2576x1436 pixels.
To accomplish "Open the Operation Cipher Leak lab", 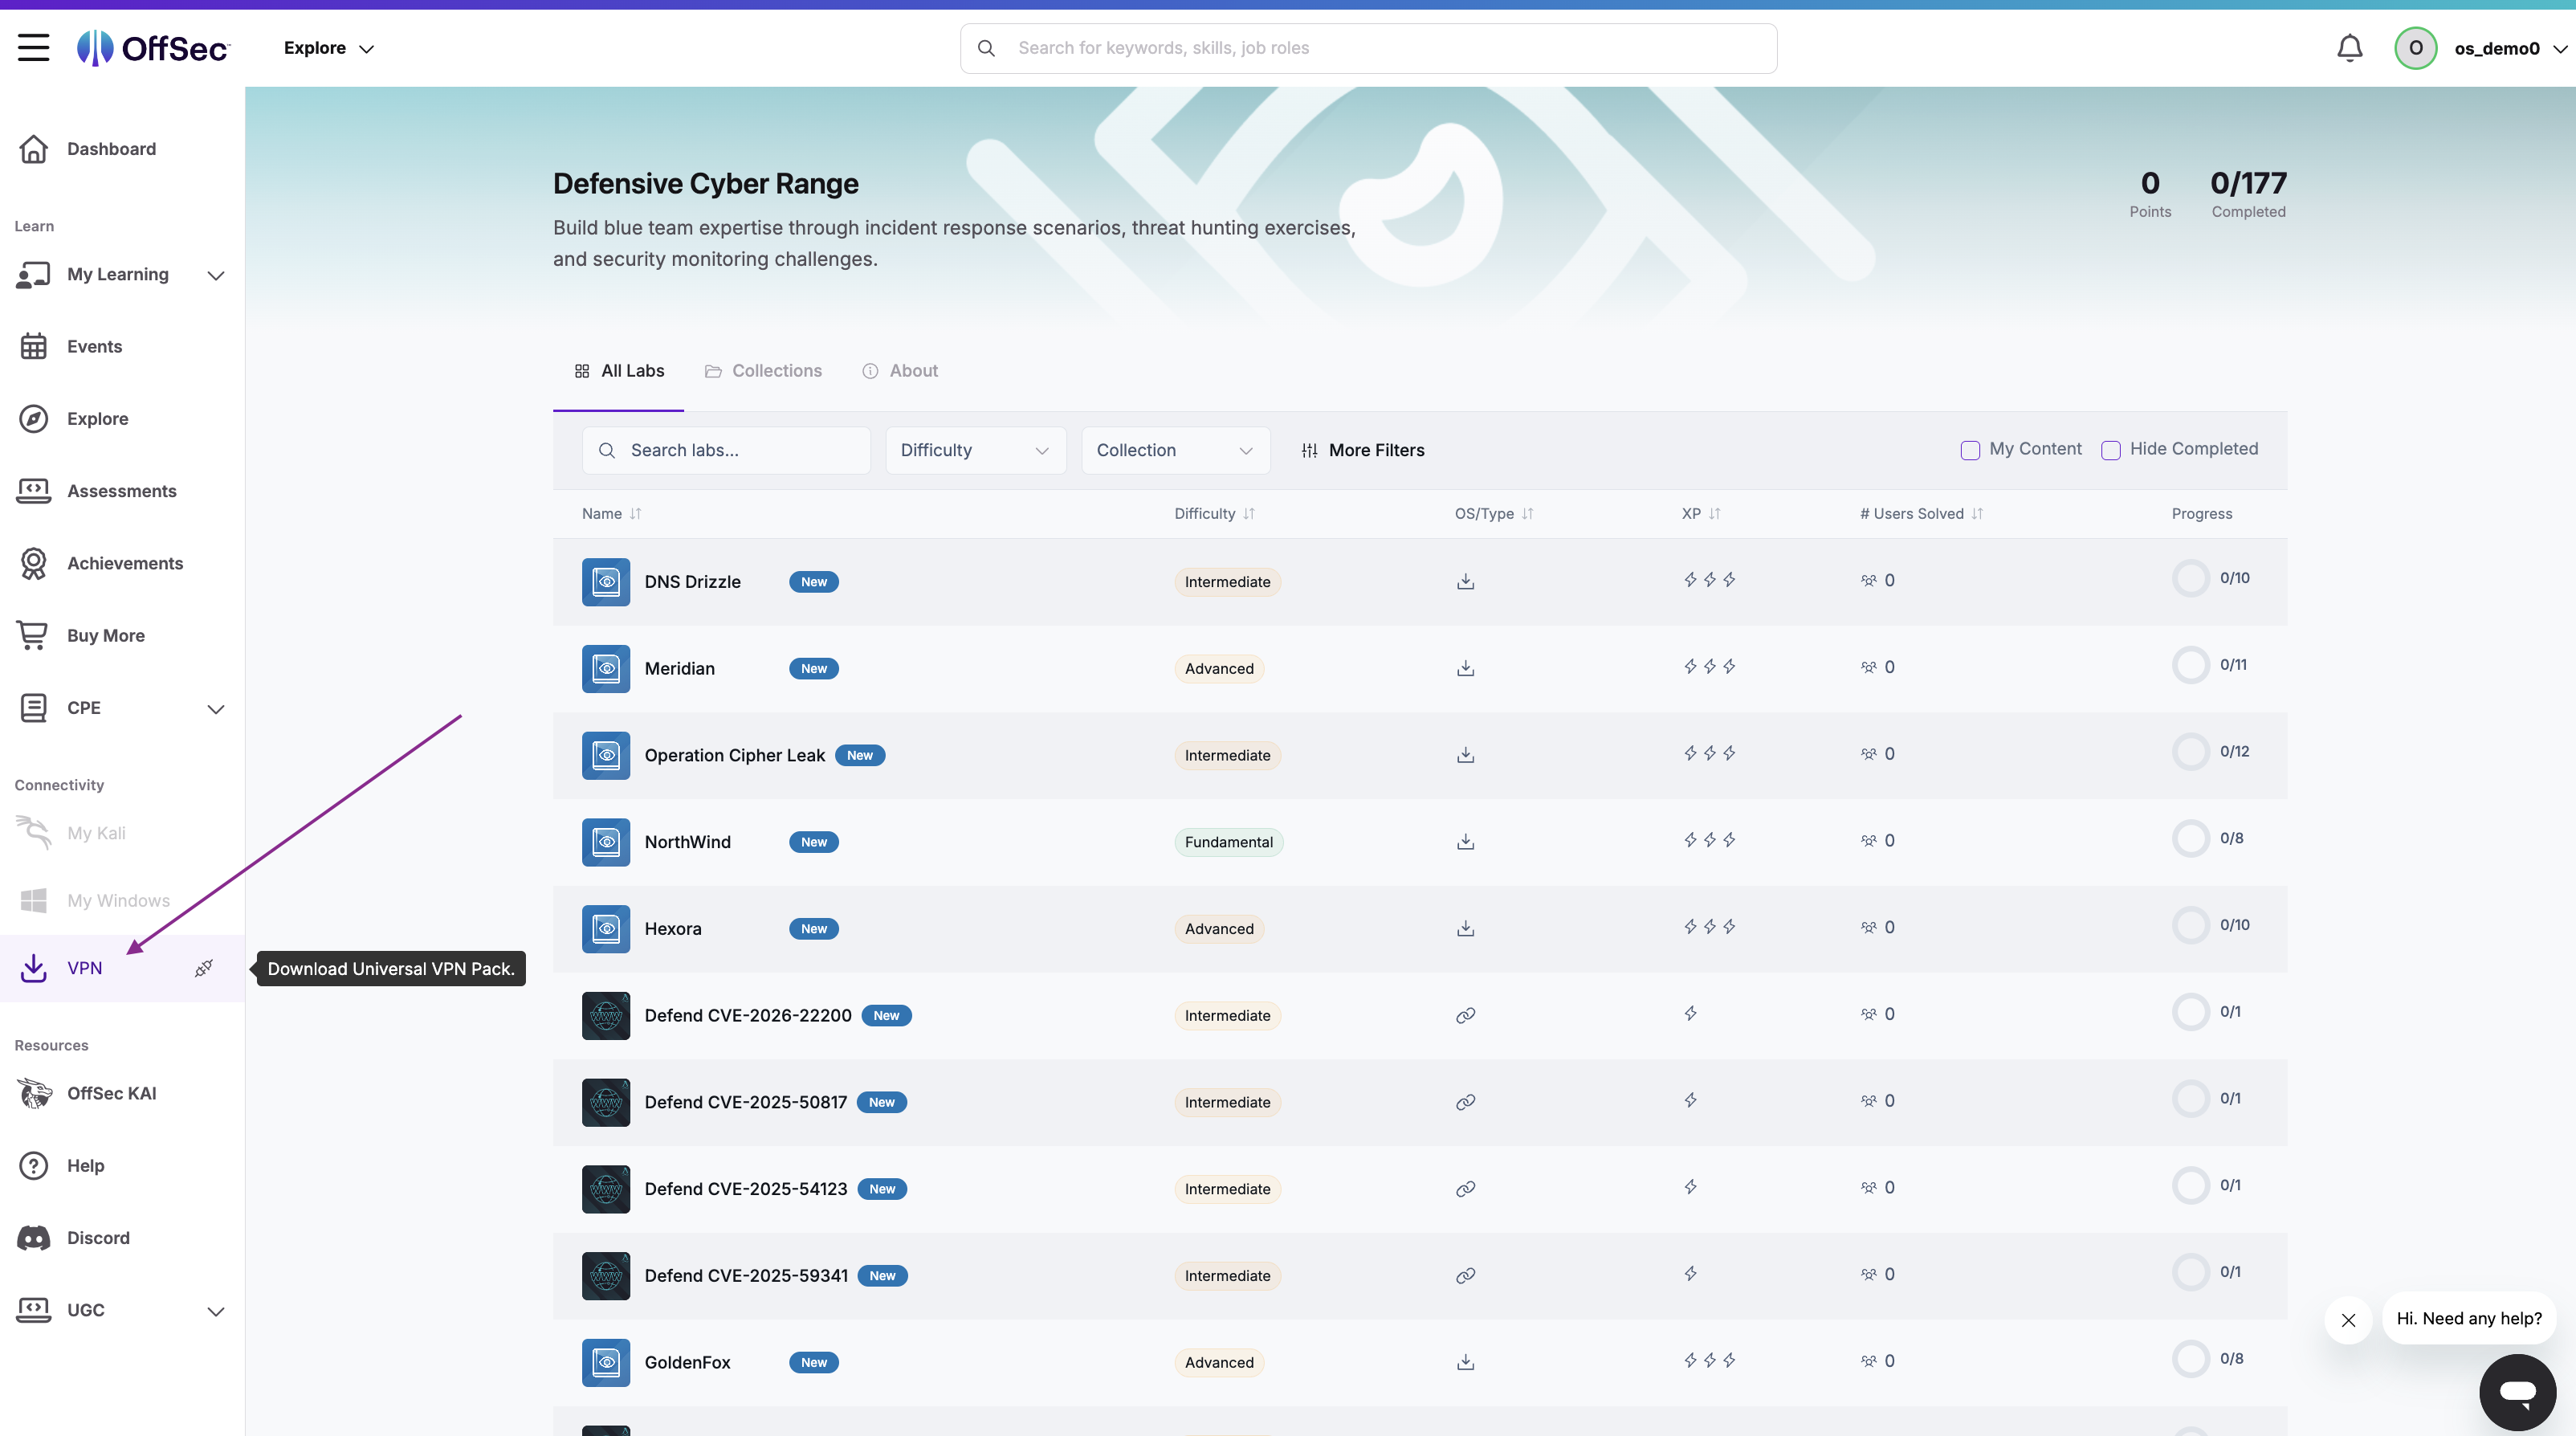I will (734, 755).
